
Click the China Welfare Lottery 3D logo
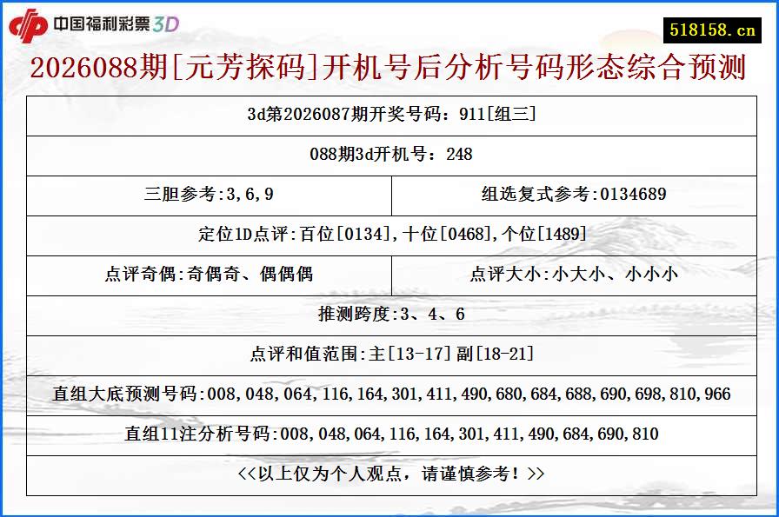pos(94,25)
